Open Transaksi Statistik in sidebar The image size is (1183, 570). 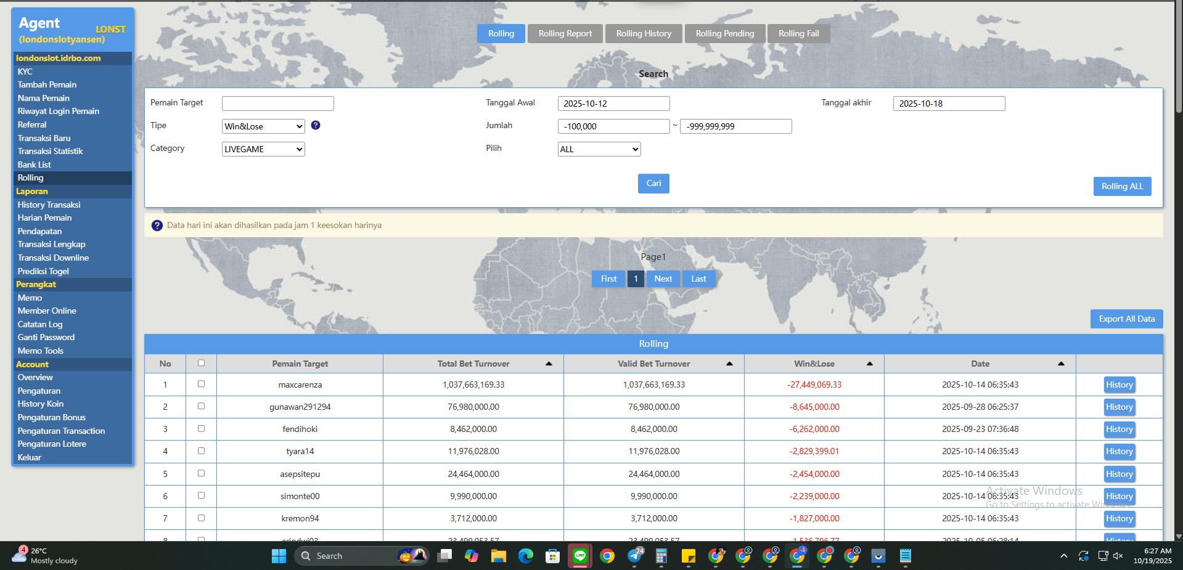pyautogui.click(x=50, y=151)
